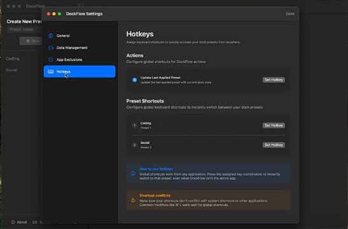
Task: Click the 'Shortcut conflicts' heading
Action: point(155,195)
